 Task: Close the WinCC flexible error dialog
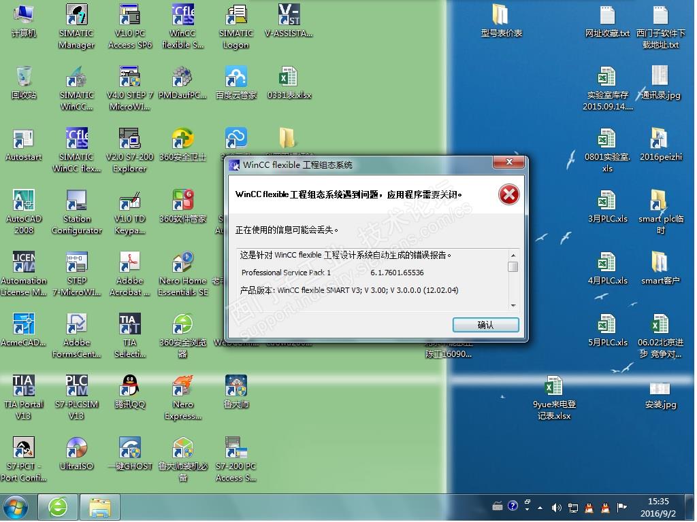click(x=509, y=162)
